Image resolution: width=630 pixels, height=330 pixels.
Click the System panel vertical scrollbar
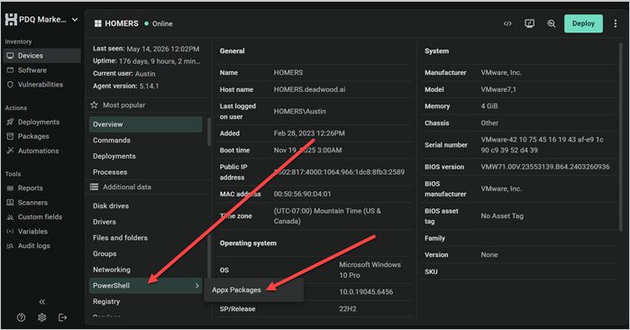[621, 137]
